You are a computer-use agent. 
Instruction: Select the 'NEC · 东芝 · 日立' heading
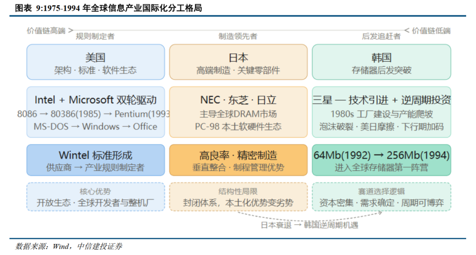tap(238, 100)
